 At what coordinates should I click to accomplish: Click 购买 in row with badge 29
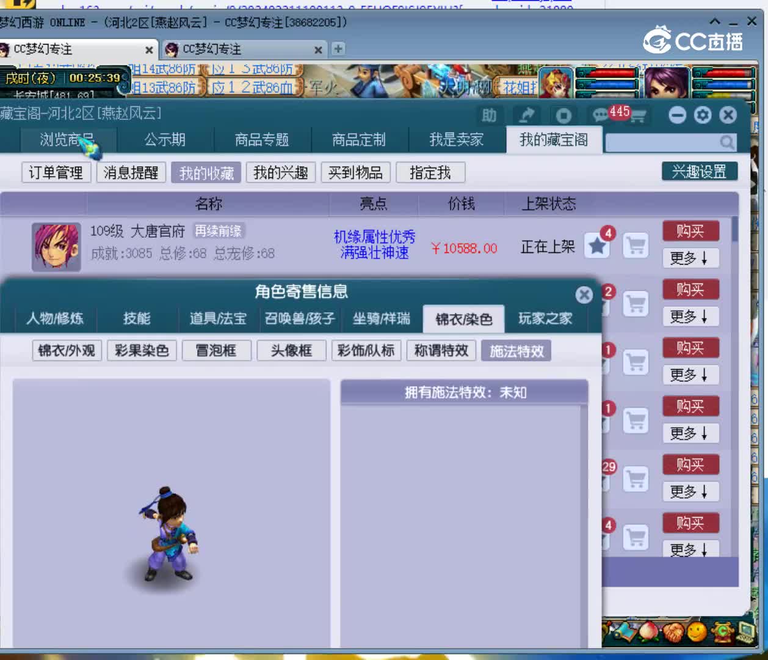[x=690, y=464]
